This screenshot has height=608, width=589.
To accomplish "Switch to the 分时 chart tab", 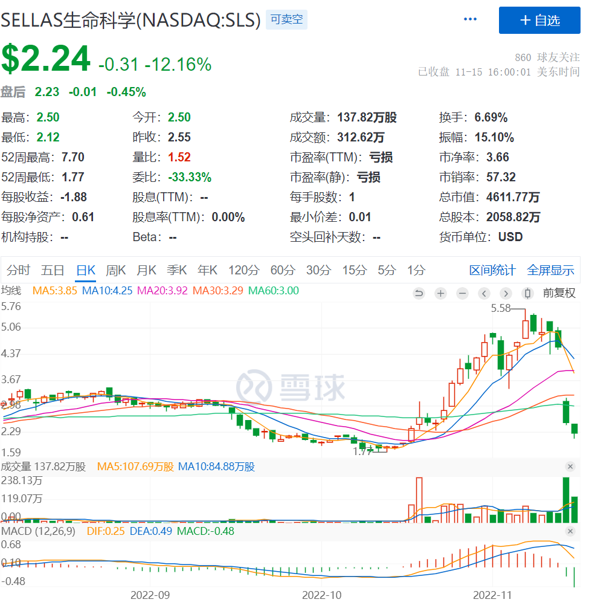I will click(x=18, y=270).
